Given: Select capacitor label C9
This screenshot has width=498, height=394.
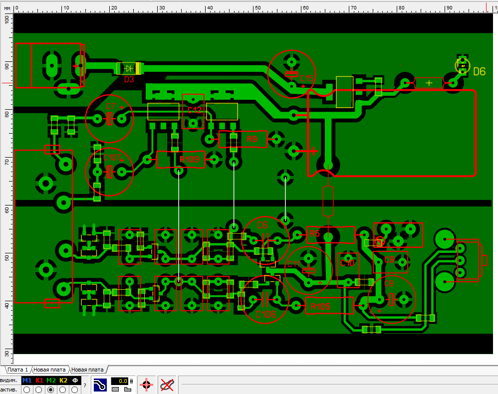Looking at the screenshot, I should [x=389, y=259].
